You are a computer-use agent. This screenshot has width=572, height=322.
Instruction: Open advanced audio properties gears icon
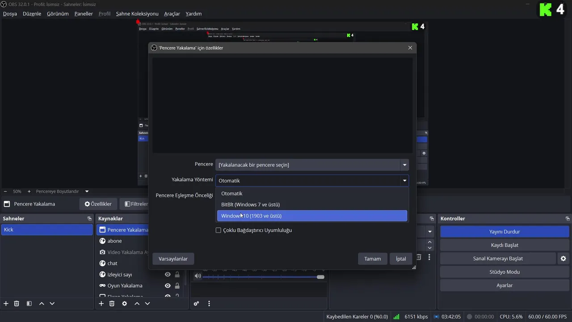[x=196, y=303]
